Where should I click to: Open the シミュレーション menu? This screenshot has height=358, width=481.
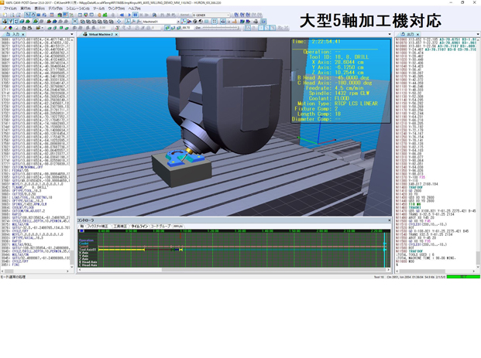[x=78, y=9]
